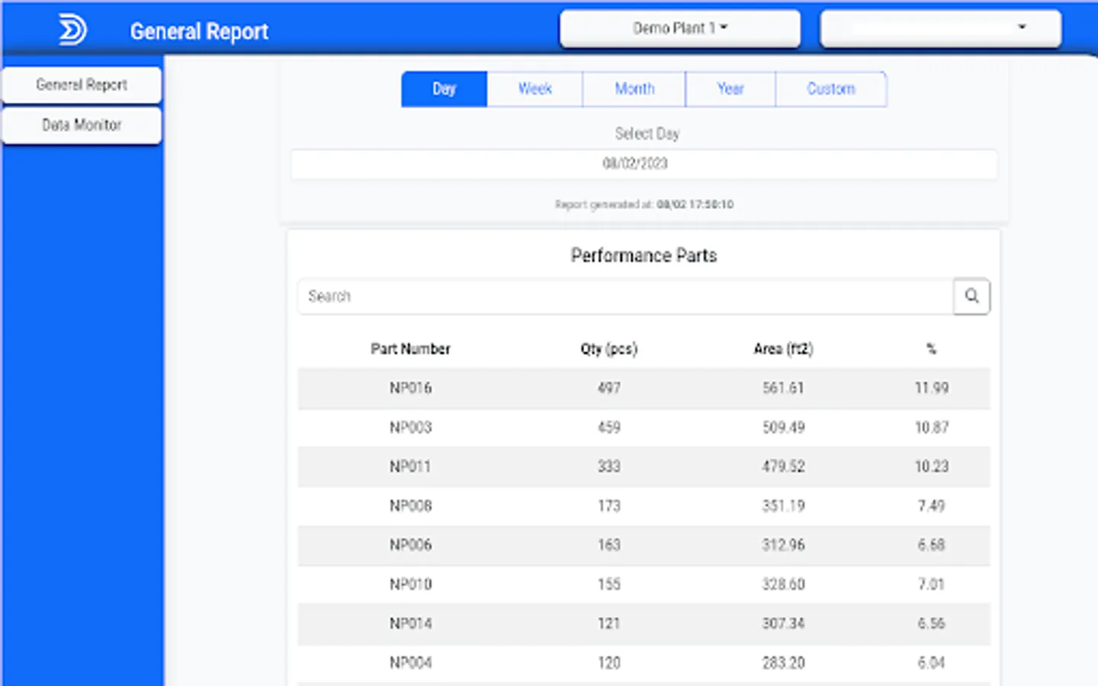Click area value 283.20
The width and height of the screenshot is (1098, 686).
point(783,663)
